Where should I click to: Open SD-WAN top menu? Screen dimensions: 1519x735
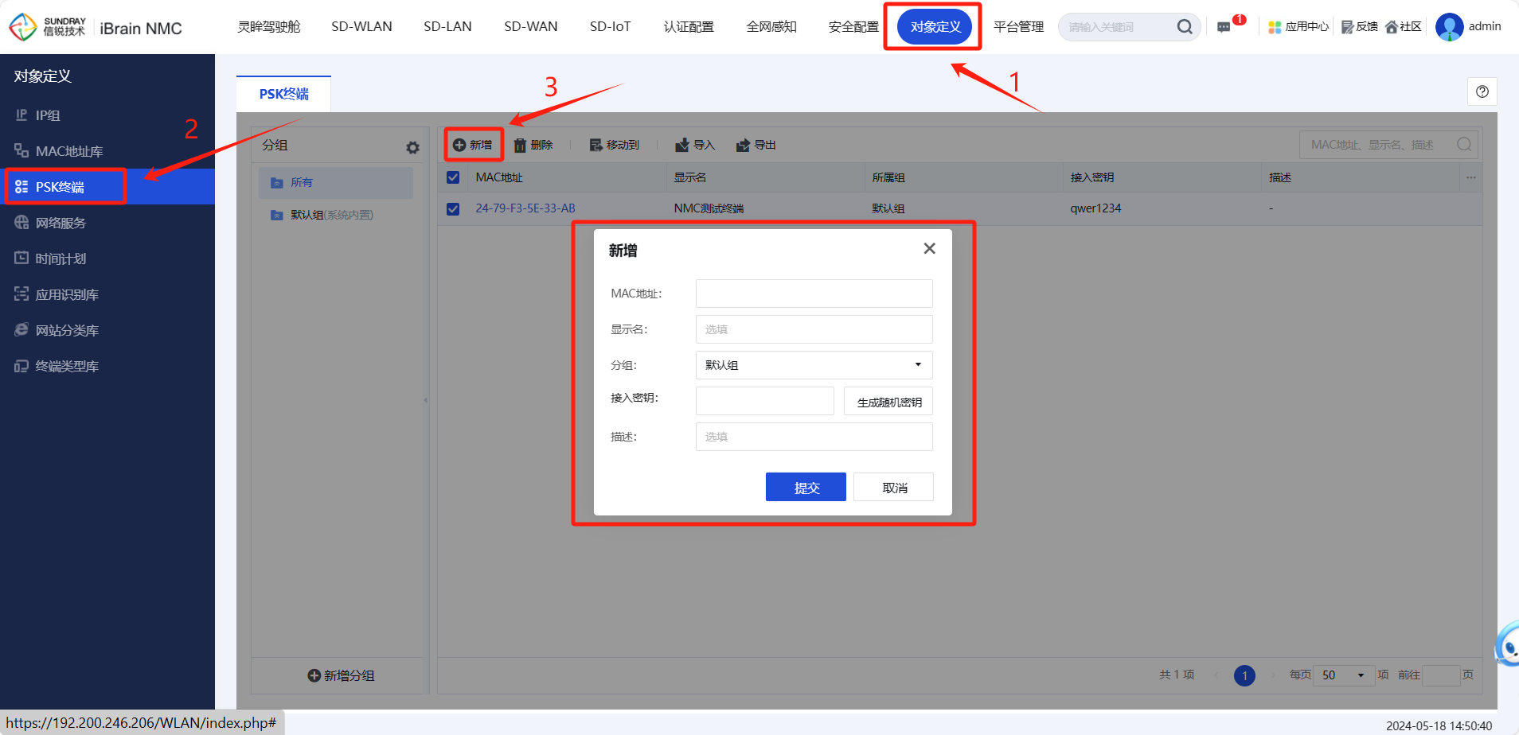pos(531,27)
